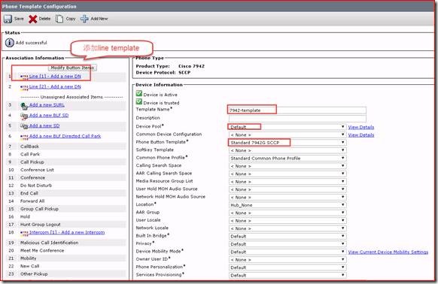Screen dimensions: 438x284
Task: Open the Network Hold MOH Audio Source dropdown
Action: (x=287, y=198)
